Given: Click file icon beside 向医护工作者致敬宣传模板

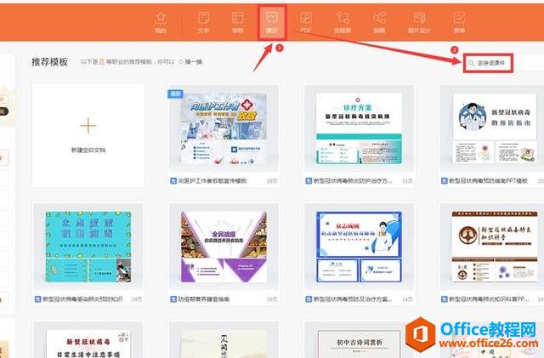Looking at the screenshot, I should [x=173, y=181].
